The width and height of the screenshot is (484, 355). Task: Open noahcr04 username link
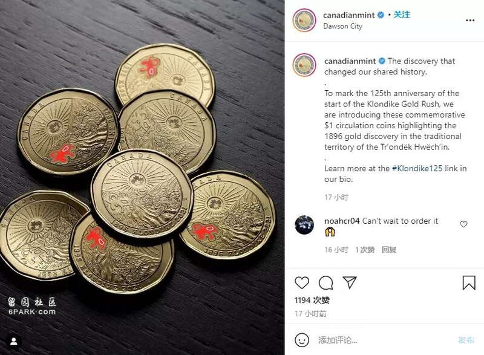pos(342,221)
